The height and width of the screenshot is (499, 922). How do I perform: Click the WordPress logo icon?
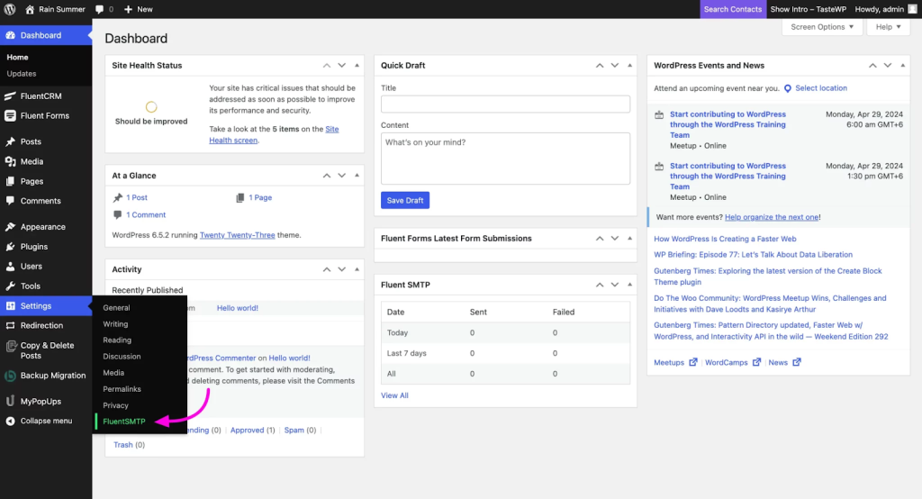click(x=10, y=9)
